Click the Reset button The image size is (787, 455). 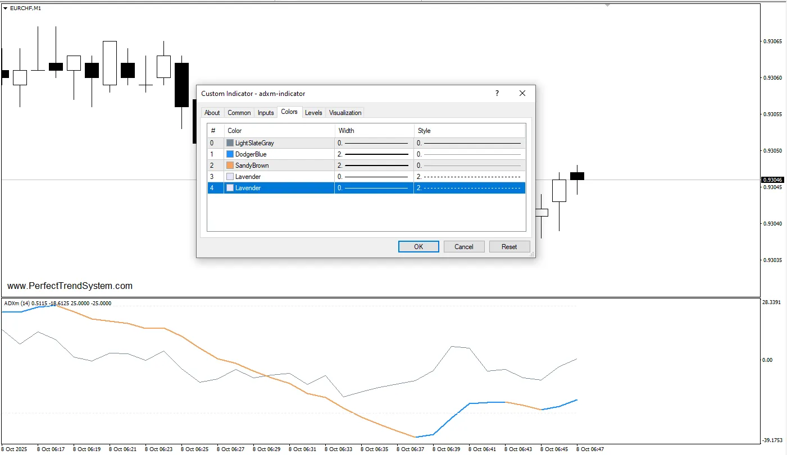coord(509,247)
